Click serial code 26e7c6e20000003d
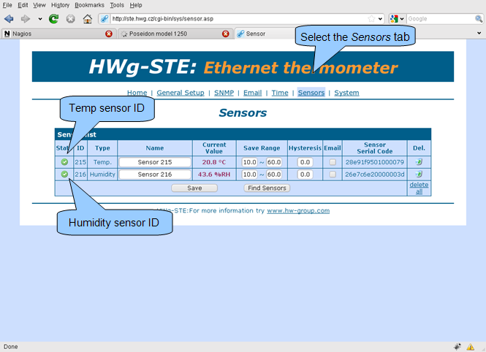Viewport: 486px width, 352px height. (x=375, y=175)
